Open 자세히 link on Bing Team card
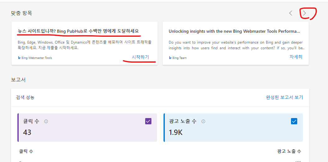328x162 pixels. 296,57
